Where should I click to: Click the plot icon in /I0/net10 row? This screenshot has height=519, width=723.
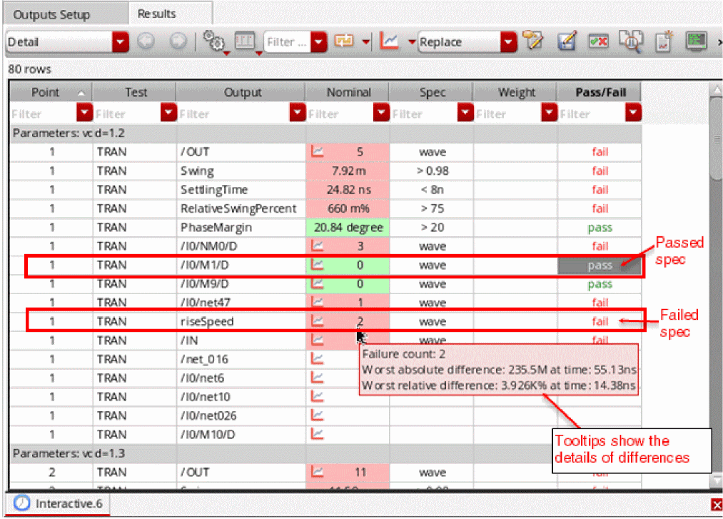(x=317, y=395)
